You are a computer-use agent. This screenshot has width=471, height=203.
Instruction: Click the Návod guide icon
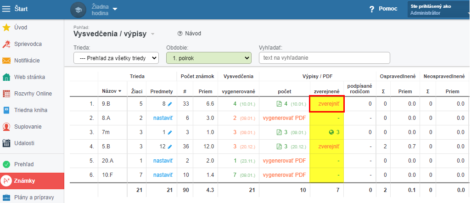pyautogui.click(x=180, y=34)
